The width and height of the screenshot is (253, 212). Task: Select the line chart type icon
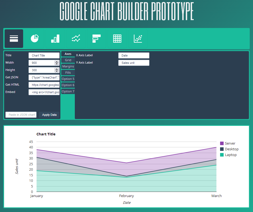[76, 39]
